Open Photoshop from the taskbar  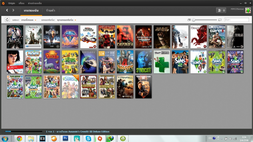(x=65, y=139)
